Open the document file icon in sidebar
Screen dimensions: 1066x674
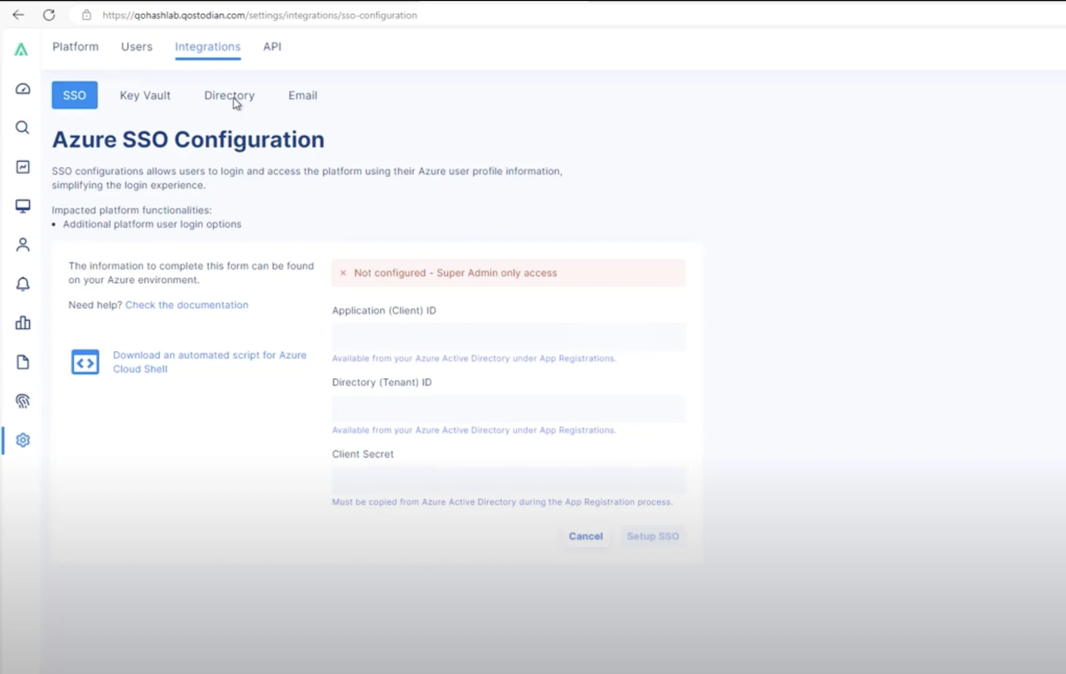22,362
